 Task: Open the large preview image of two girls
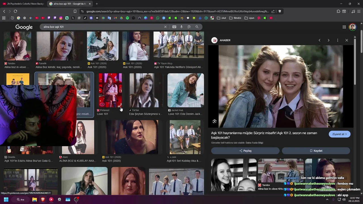(281, 86)
